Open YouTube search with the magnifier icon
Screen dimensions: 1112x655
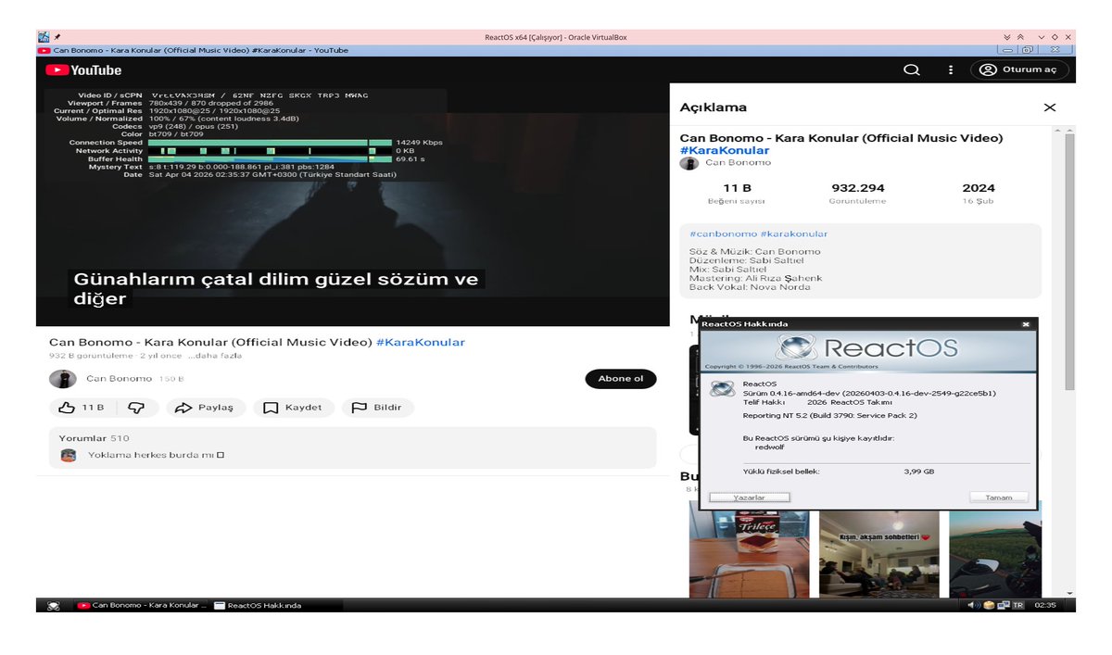pyautogui.click(x=912, y=69)
